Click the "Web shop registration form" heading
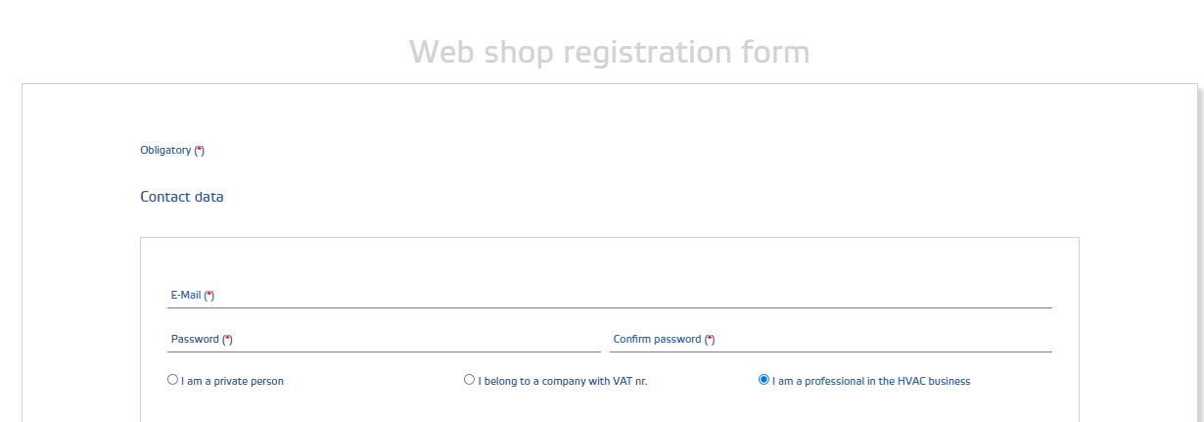 tap(609, 51)
